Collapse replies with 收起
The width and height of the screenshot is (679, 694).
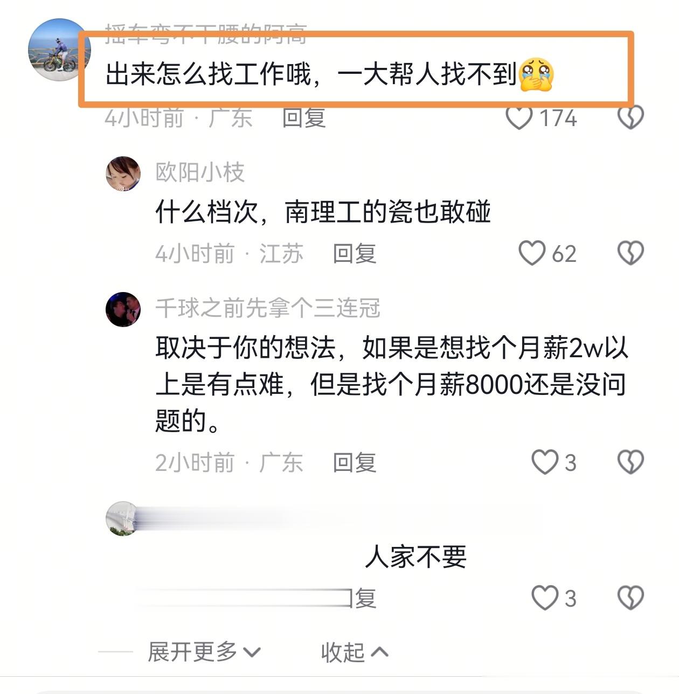[x=354, y=652]
